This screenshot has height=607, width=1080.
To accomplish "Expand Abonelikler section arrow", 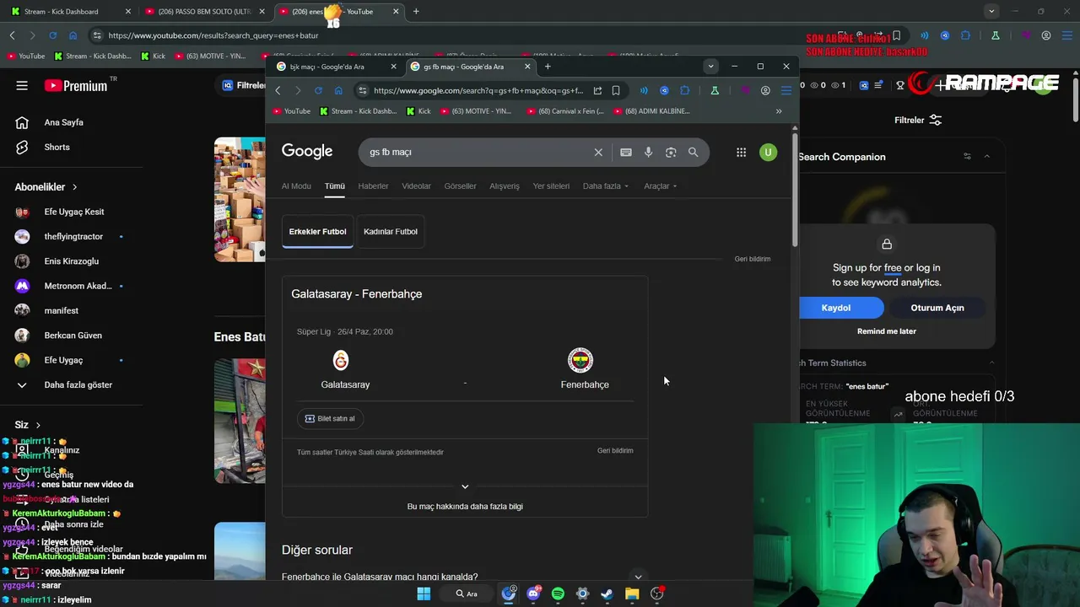I will (x=74, y=187).
